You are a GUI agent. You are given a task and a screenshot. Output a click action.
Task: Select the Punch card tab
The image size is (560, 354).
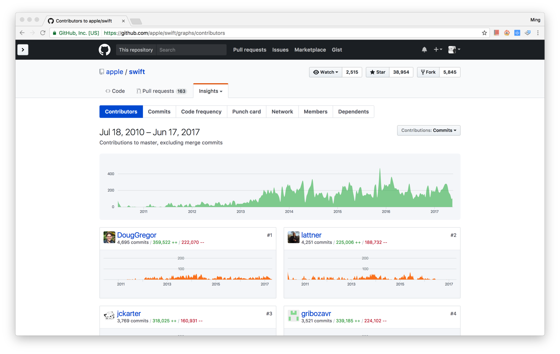[x=246, y=112]
